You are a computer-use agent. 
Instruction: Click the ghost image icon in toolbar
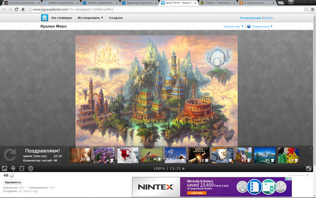coord(13,168)
